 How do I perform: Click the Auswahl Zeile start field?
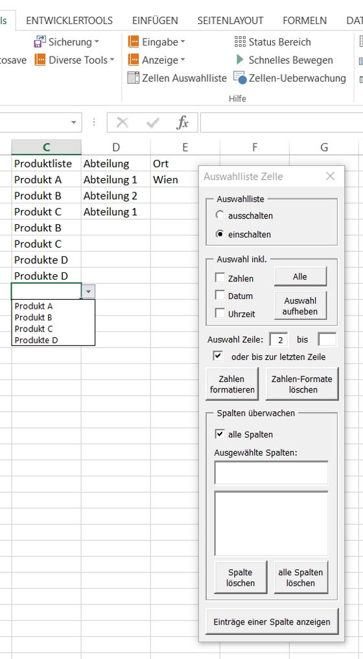point(278,339)
